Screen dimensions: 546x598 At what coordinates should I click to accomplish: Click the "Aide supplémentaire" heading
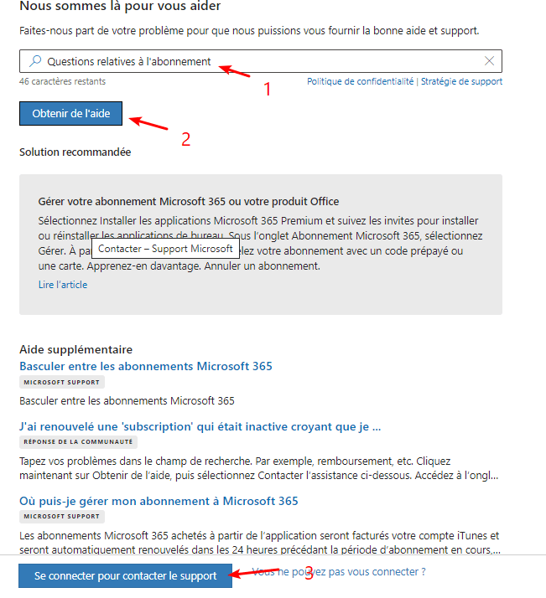click(76, 349)
